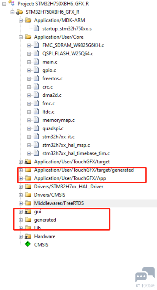Select the Middlewares/FreeRTOS group label
Screen dimensions: 157x290
(x=59, y=203)
